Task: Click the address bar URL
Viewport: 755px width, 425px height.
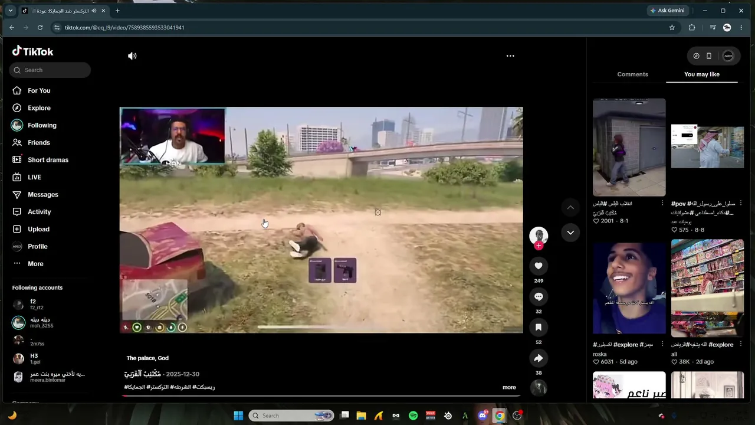Action: point(124,28)
